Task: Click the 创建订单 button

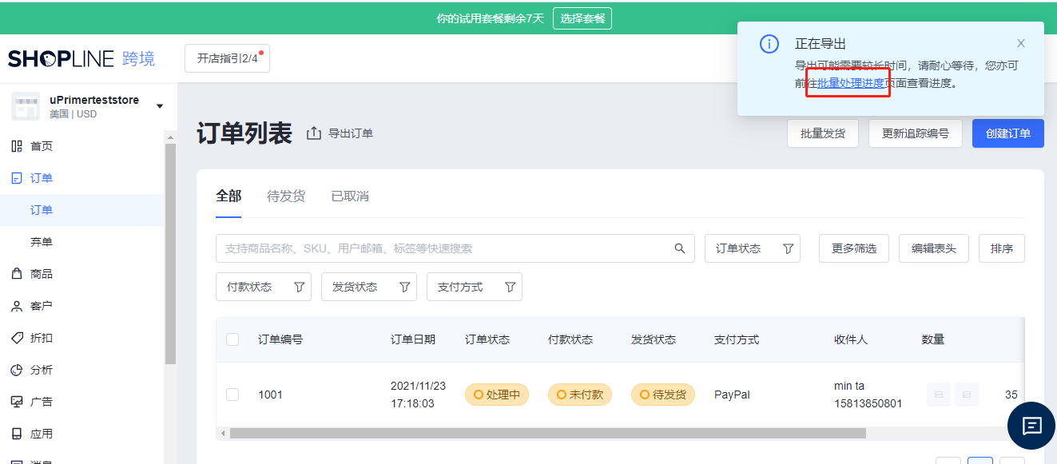Action: click(1008, 133)
